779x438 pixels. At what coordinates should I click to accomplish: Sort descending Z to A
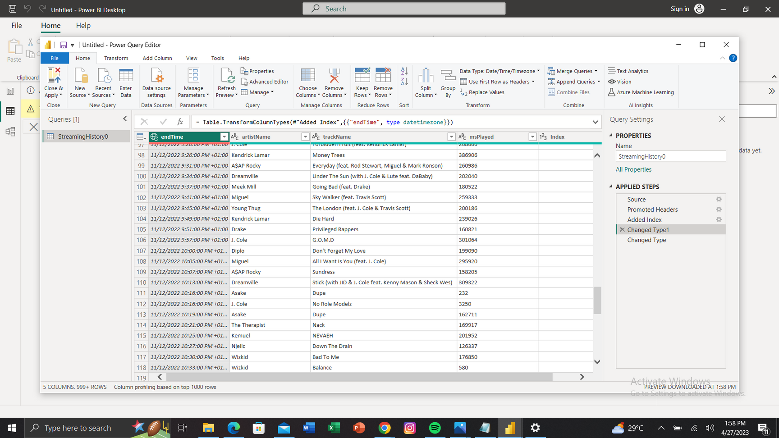point(404,82)
